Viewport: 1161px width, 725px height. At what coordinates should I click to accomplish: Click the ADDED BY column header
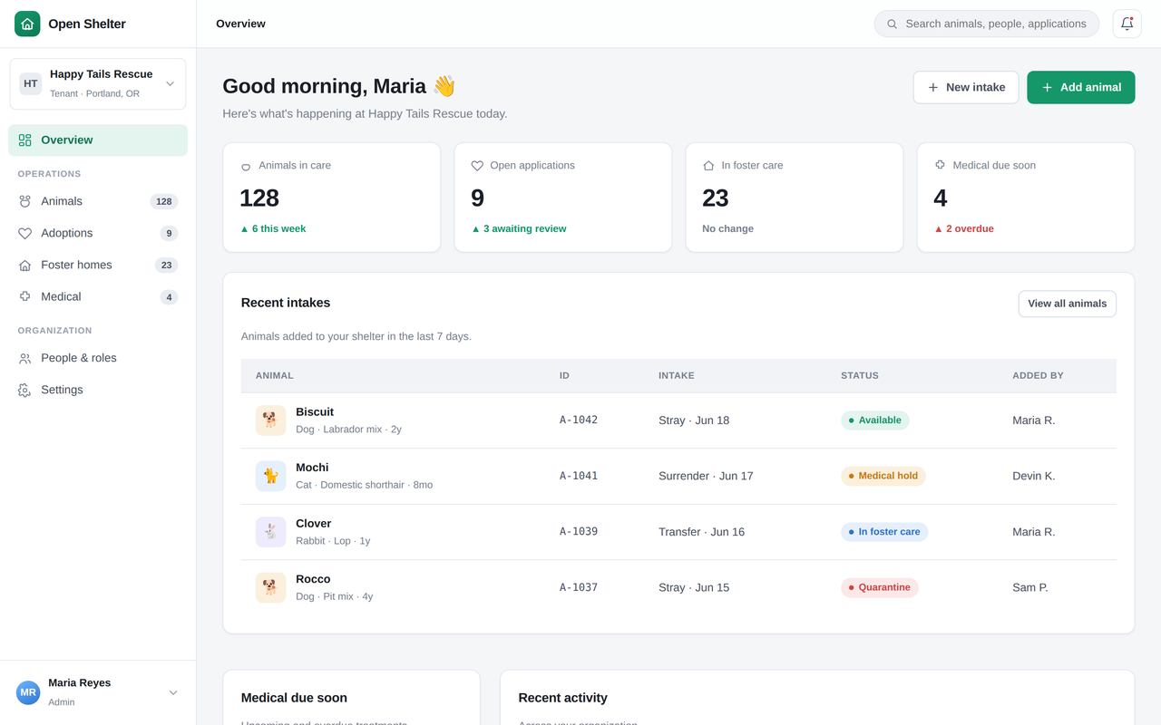click(1038, 375)
